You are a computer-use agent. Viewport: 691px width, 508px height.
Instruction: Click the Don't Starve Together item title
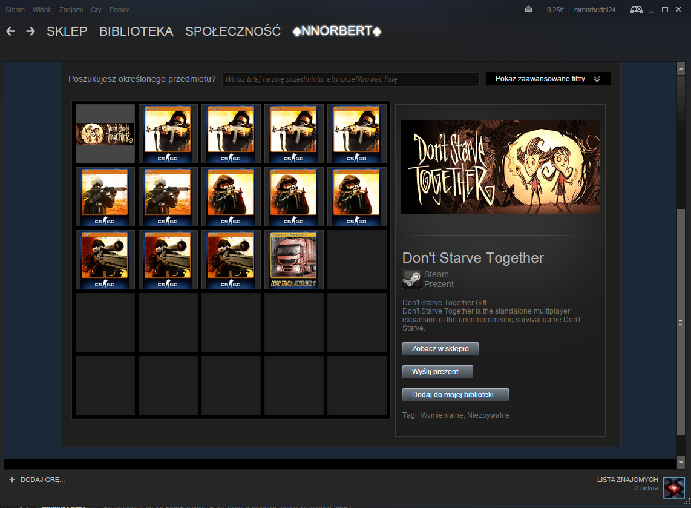click(x=473, y=258)
